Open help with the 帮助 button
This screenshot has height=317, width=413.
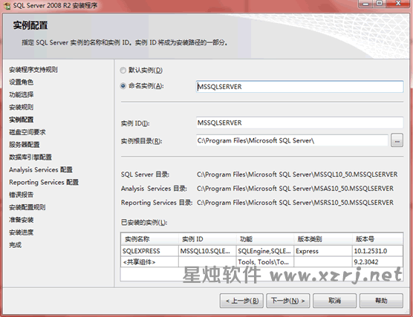[381, 301]
